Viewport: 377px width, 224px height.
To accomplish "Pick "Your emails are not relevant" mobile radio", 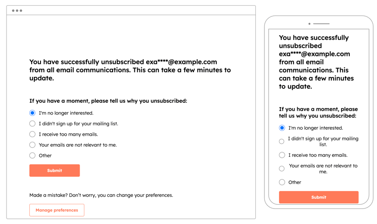I will [282, 169].
